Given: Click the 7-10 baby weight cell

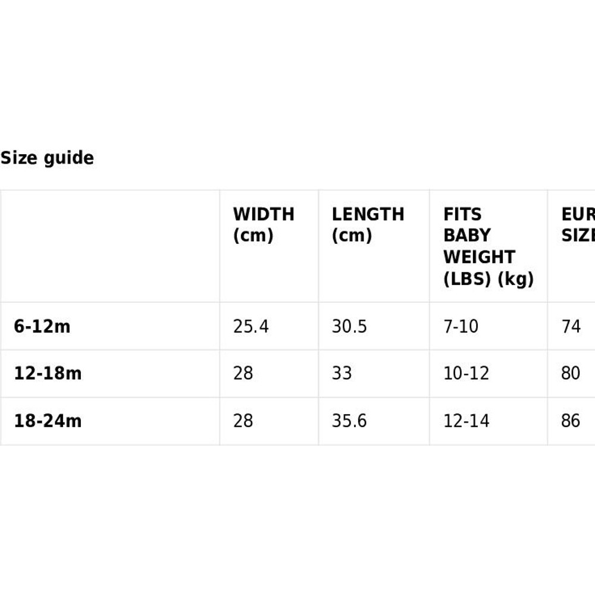Looking at the screenshot, I should coord(461,326).
